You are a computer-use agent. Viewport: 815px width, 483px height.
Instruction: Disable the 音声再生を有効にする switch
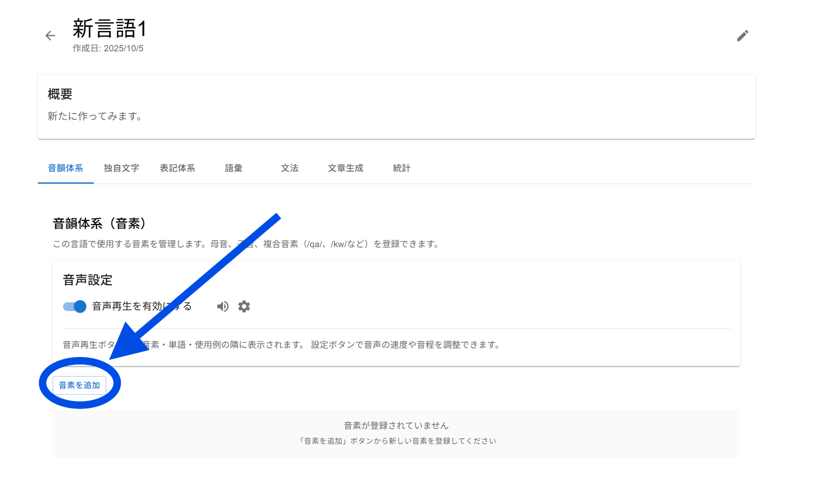pos(75,306)
